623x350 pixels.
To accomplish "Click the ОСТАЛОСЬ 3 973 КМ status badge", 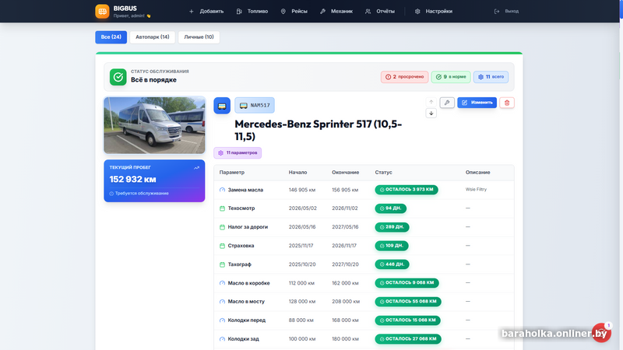I will [407, 190].
